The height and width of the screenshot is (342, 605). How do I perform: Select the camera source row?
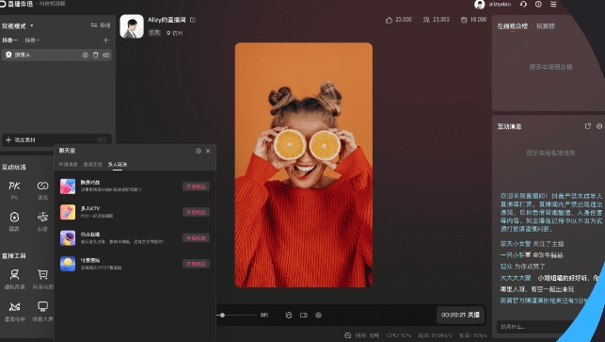click(x=56, y=55)
